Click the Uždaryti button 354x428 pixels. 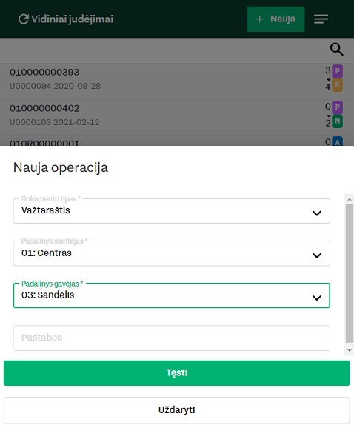coord(176,410)
